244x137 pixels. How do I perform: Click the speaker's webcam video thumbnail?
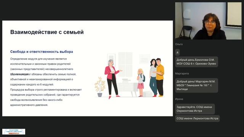(209, 21)
